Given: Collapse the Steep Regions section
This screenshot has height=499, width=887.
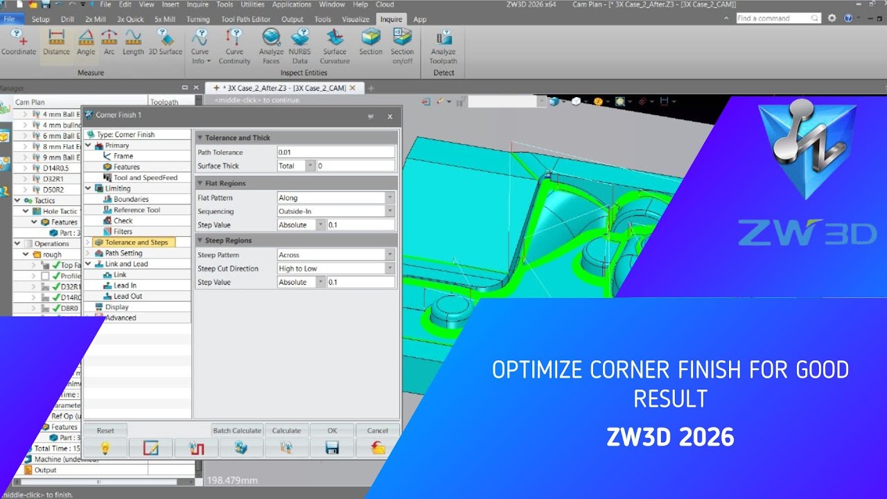Looking at the screenshot, I should click(200, 240).
